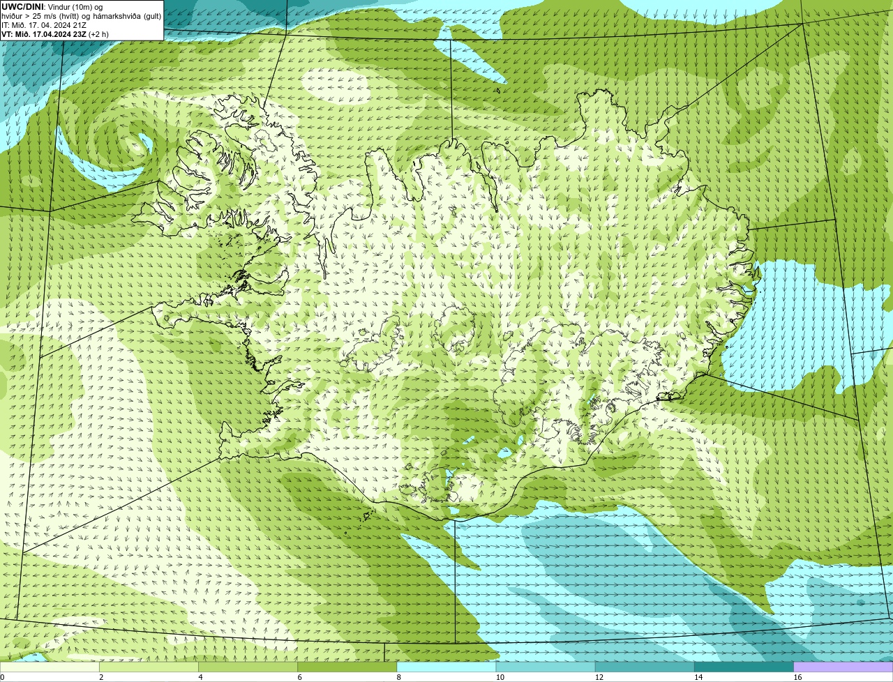The image size is (893, 682).
Task: Click the legend scale label '8'
Action: pyautogui.click(x=398, y=677)
